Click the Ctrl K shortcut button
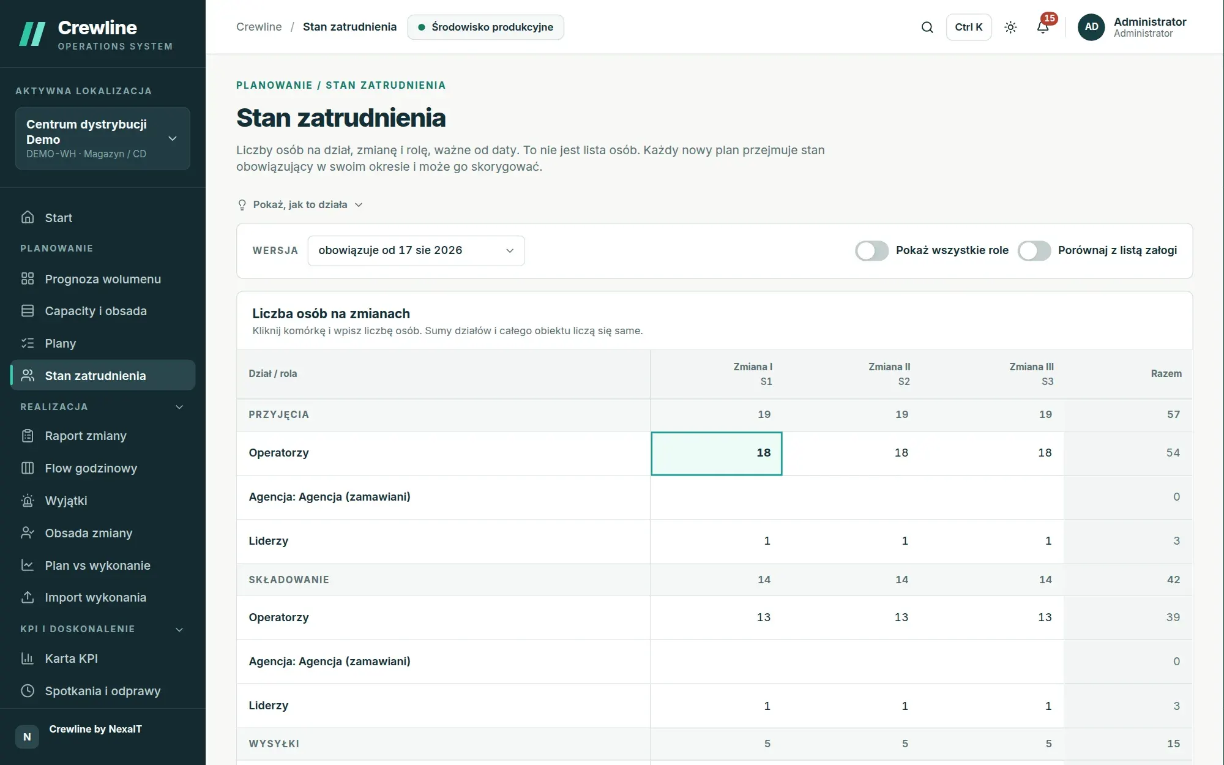Screen dimensions: 1224x765 pos(969,27)
